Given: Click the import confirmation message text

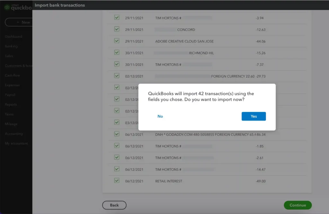Looking at the screenshot, I should point(201,96).
